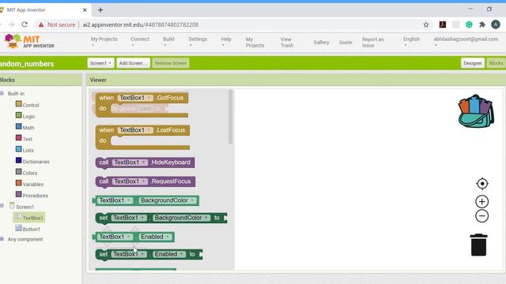Open the Chrome profile avatar
The image size is (506, 284).
point(496,24)
